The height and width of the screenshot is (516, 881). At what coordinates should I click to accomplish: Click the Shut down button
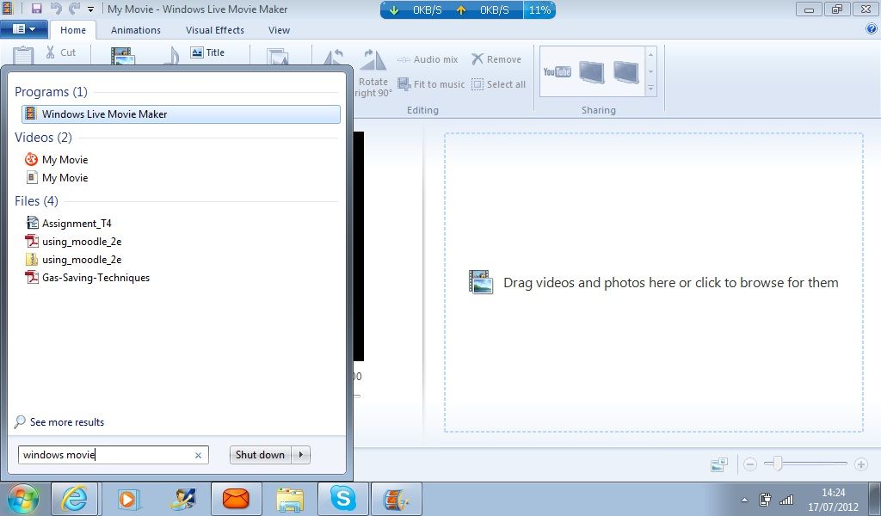coord(260,455)
